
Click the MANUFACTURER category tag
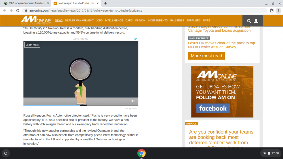point(199,38)
